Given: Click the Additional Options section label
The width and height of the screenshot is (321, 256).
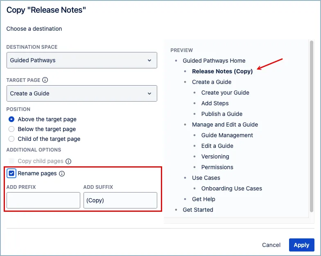Looking at the screenshot, I should pos(34,150).
